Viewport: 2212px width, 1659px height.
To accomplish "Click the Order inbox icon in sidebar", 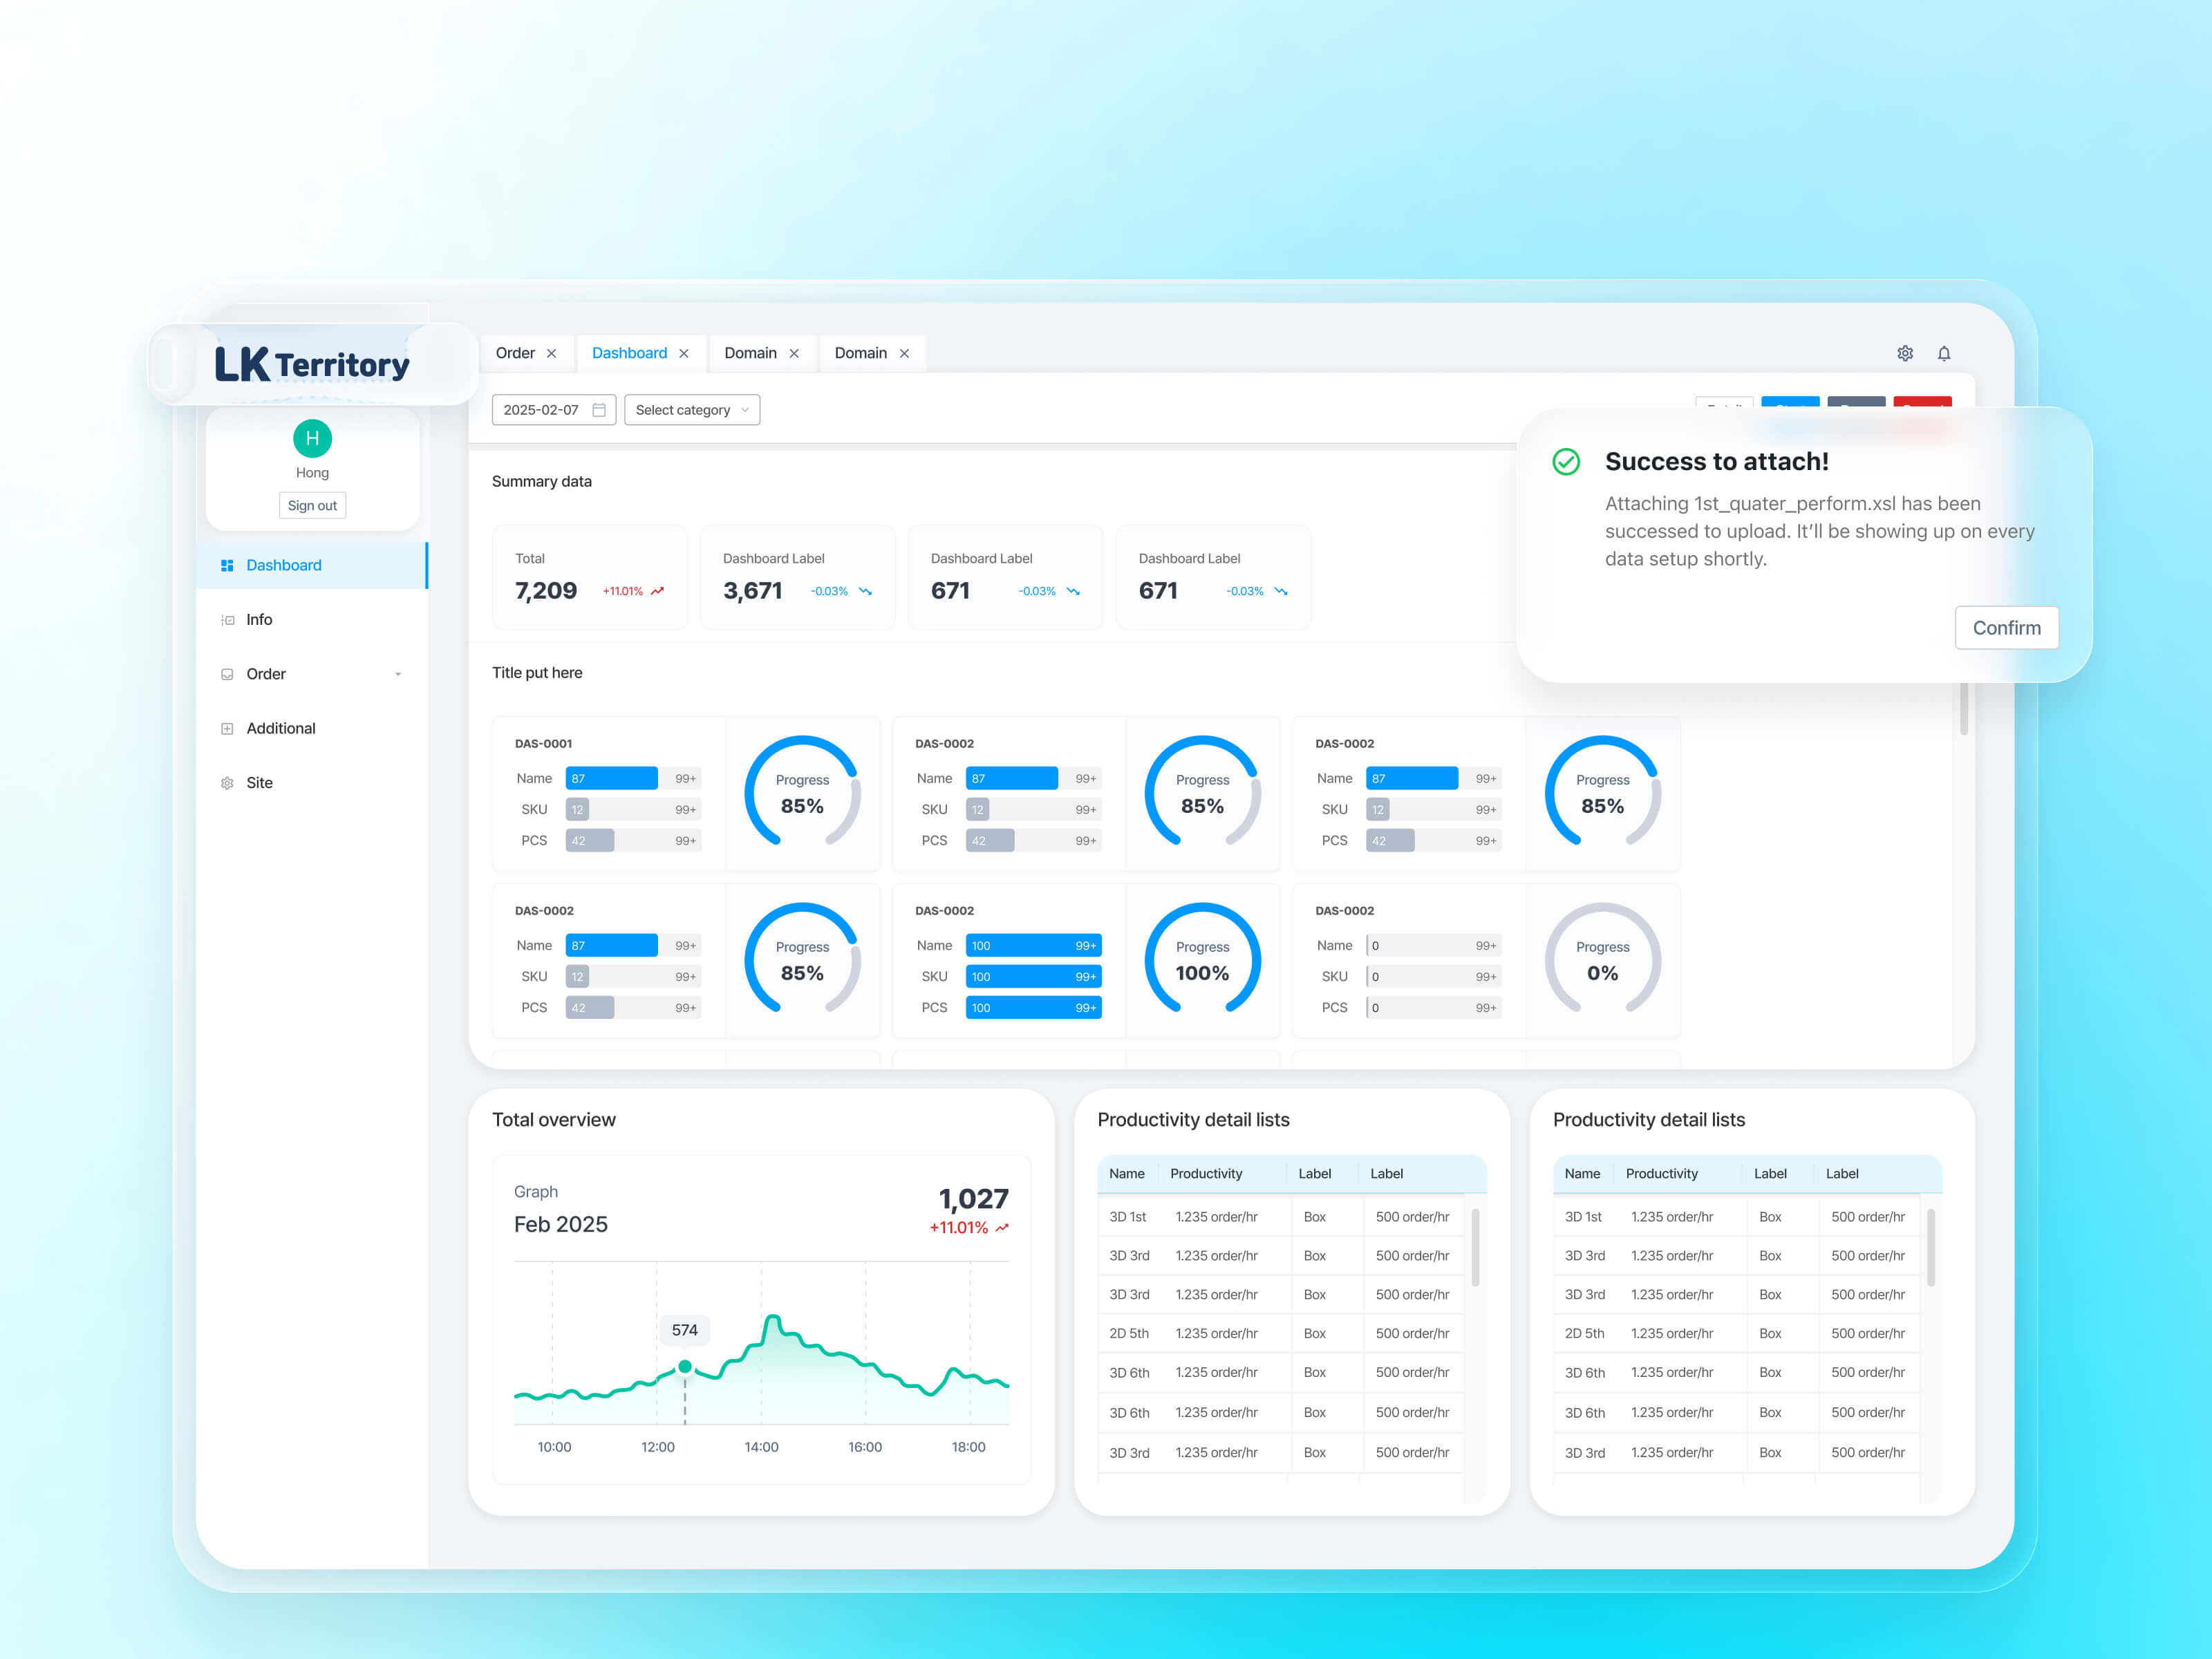I will (227, 674).
